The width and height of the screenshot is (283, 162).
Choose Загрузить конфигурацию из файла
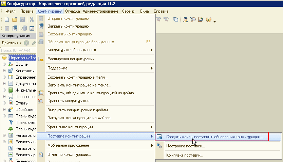[x=96, y=85]
